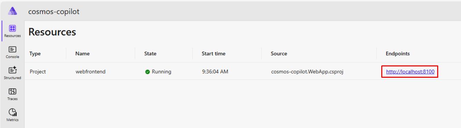Open the Structured logs page
Viewport: 461px width, 128px height.
pos(12,73)
